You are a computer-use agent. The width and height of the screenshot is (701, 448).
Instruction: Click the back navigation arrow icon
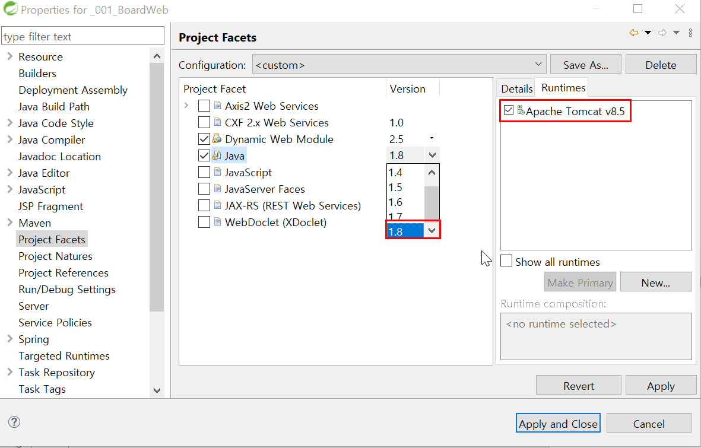(633, 33)
